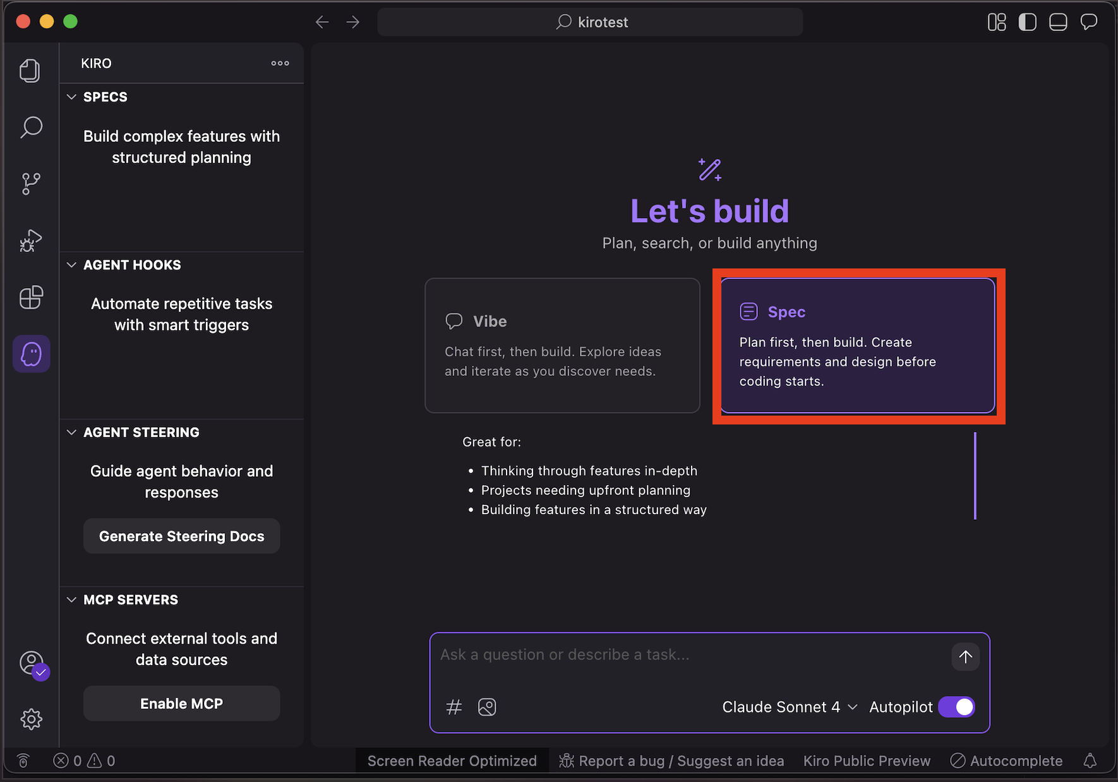Screen dimensions: 1118x782
Task: Attach an image with the image icon
Action: (487, 707)
